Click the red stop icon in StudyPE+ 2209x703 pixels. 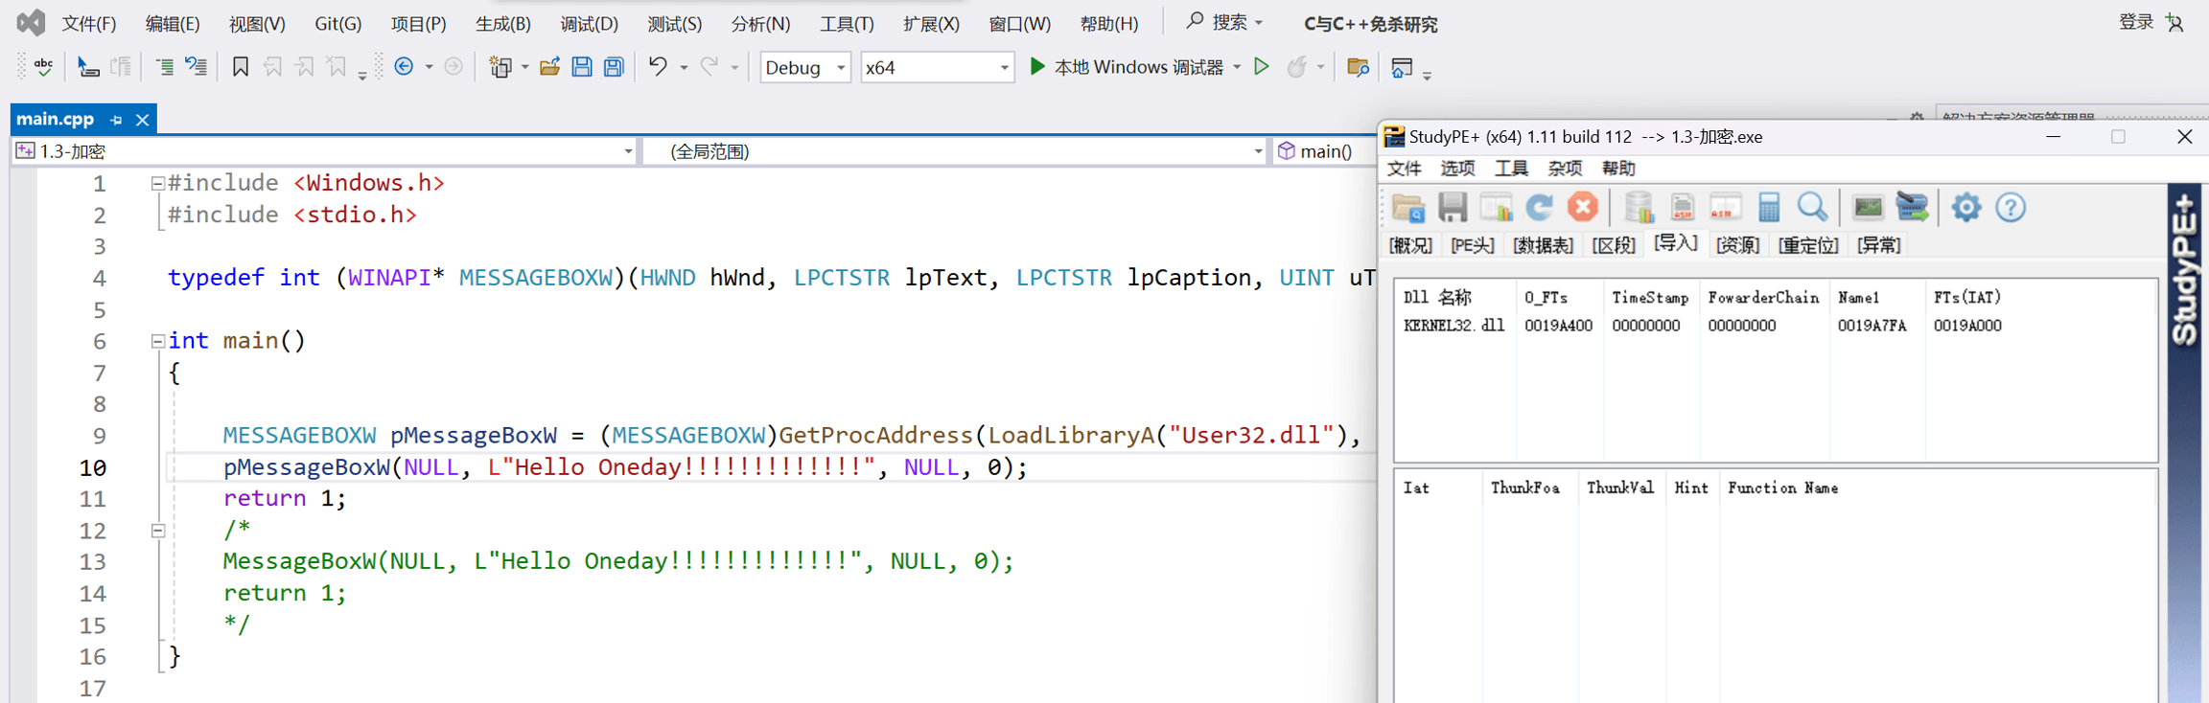point(1583,208)
